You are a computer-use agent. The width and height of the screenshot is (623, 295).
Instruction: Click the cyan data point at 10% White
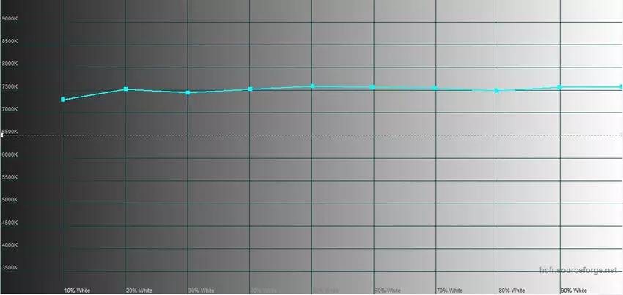point(64,100)
